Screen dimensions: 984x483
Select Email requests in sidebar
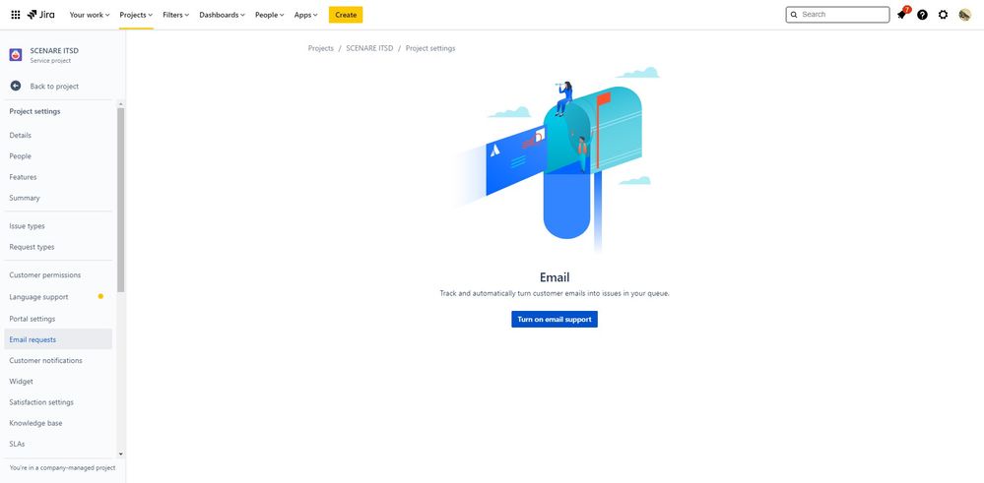[x=58, y=339]
